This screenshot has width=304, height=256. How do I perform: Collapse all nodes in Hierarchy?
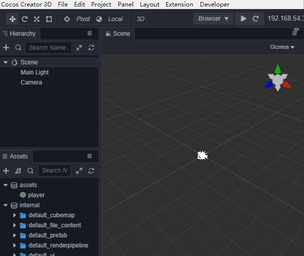click(x=79, y=47)
